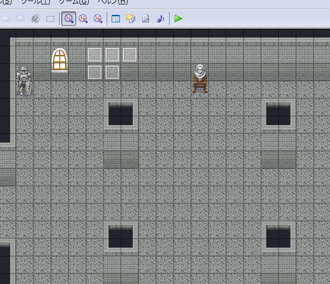Set map zoom to 1/4 scale
This screenshot has height=284, width=330.
tap(98, 19)
